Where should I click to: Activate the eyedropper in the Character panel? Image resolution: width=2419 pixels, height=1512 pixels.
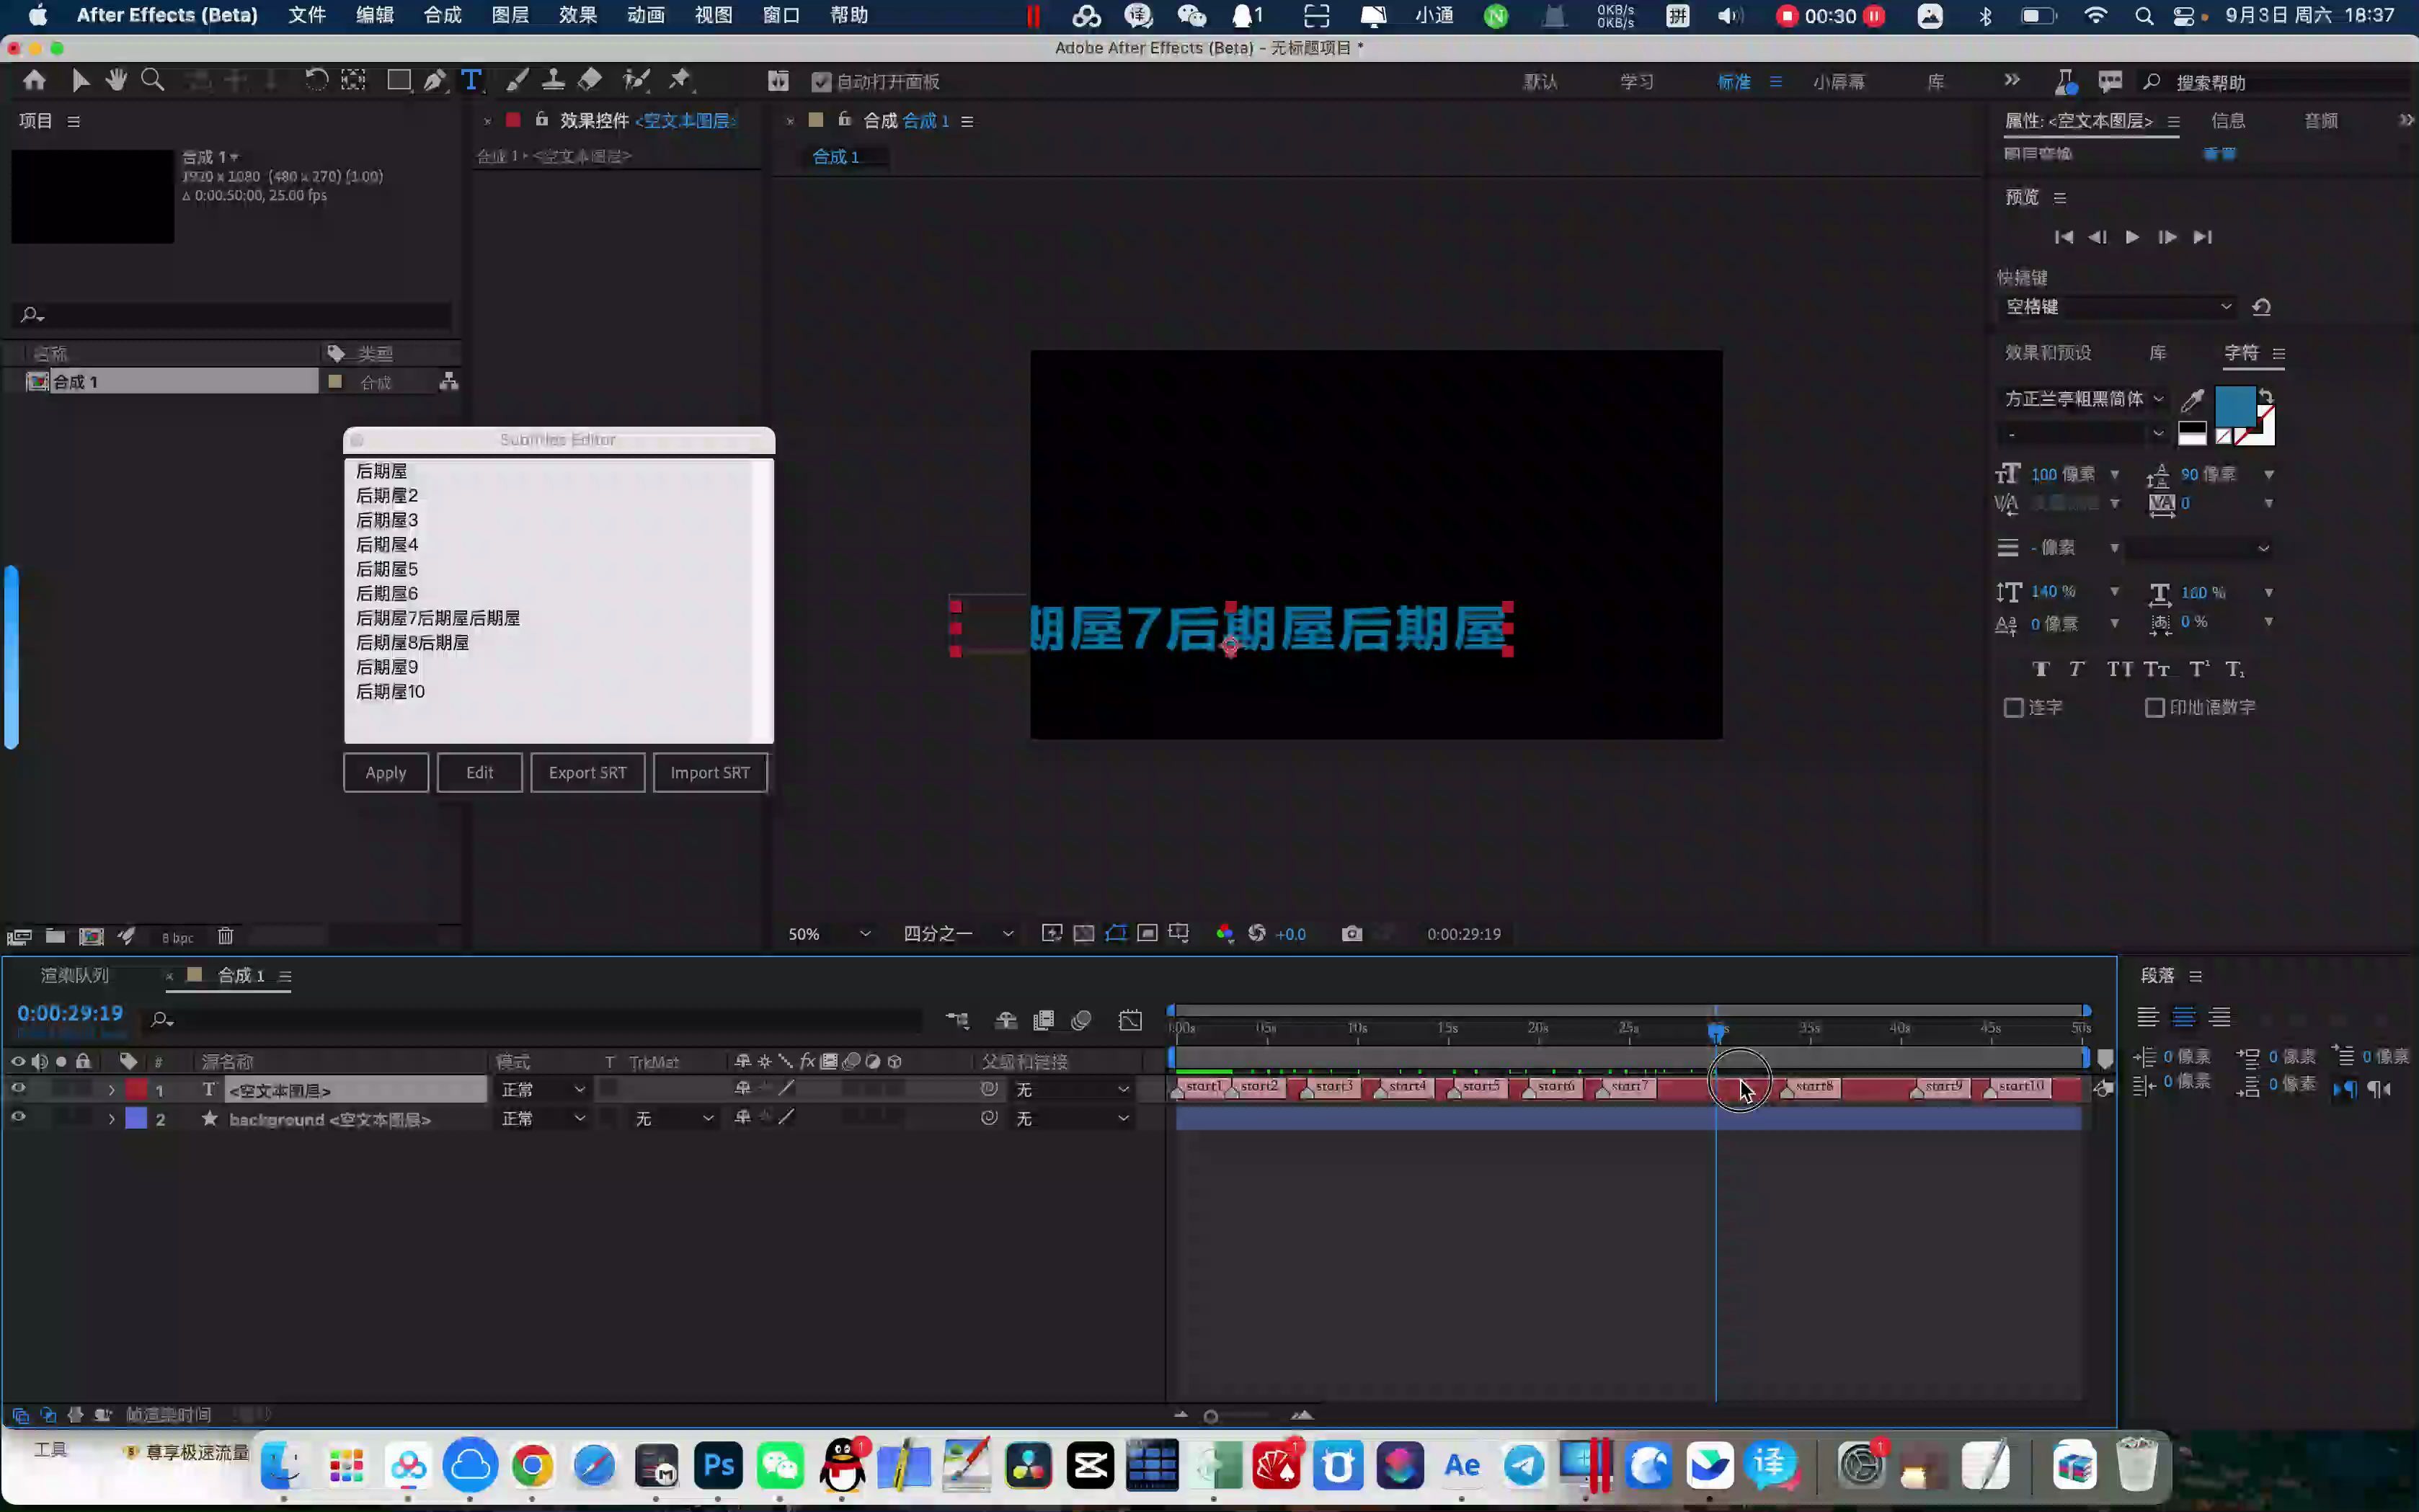pos(2193,399)
